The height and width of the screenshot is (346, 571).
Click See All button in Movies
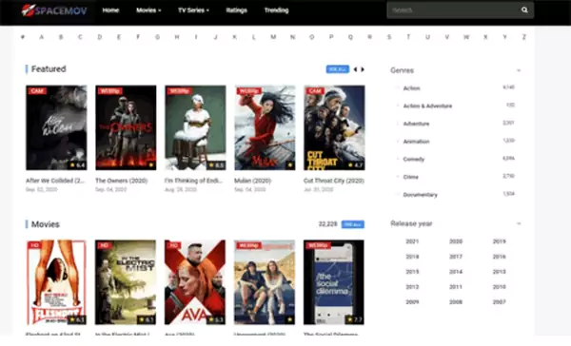352,224
